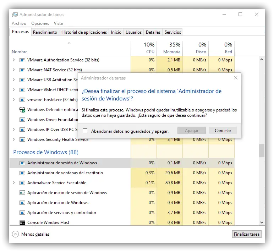The width and height of the screenshot is (274, 252).
Task: Click VMware NAT Service process icon
Action: point(22,70)
